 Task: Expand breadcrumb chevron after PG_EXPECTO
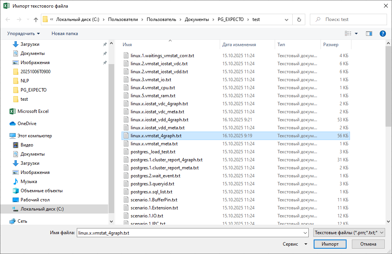tap(248, 19)
